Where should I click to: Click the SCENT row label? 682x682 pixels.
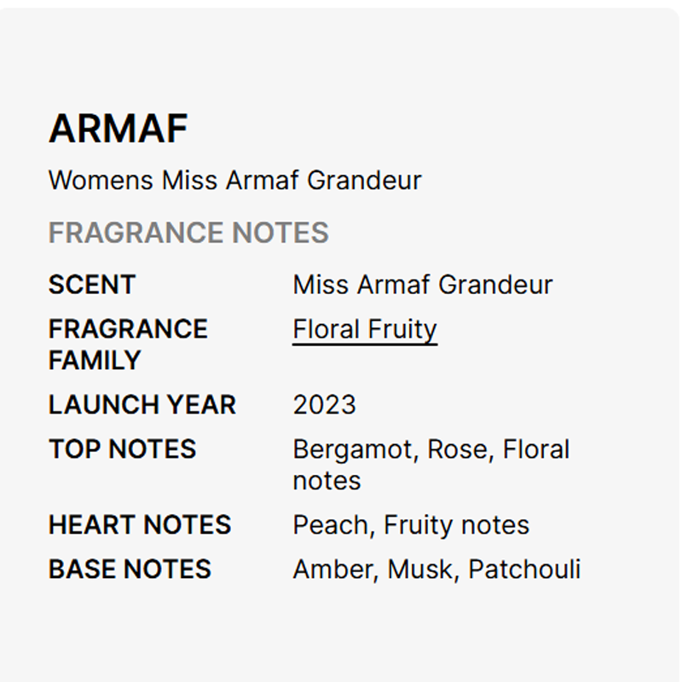[91, 285]
